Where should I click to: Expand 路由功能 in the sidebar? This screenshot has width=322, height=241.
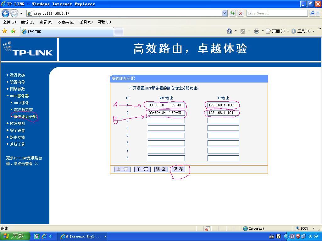point(17,137)
